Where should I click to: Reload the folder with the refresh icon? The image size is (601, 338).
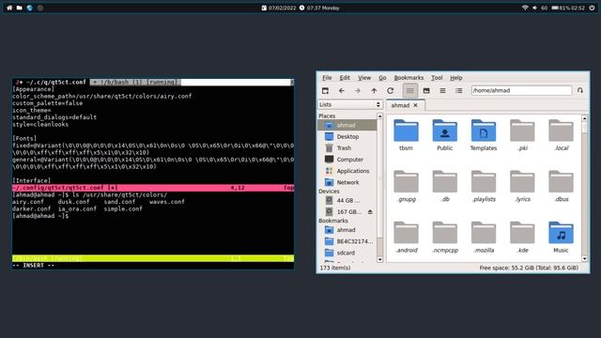(391, 91)
